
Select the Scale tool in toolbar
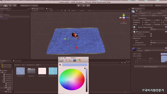[15, 5]
